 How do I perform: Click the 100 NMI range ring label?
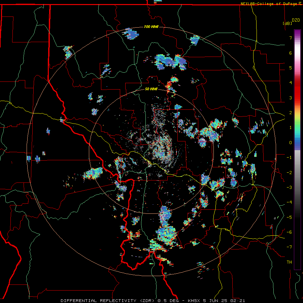point(151,27)
